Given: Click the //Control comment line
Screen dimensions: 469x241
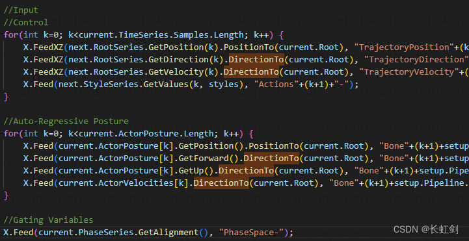Looking at the screenshot, I should [x=26, y=22].
